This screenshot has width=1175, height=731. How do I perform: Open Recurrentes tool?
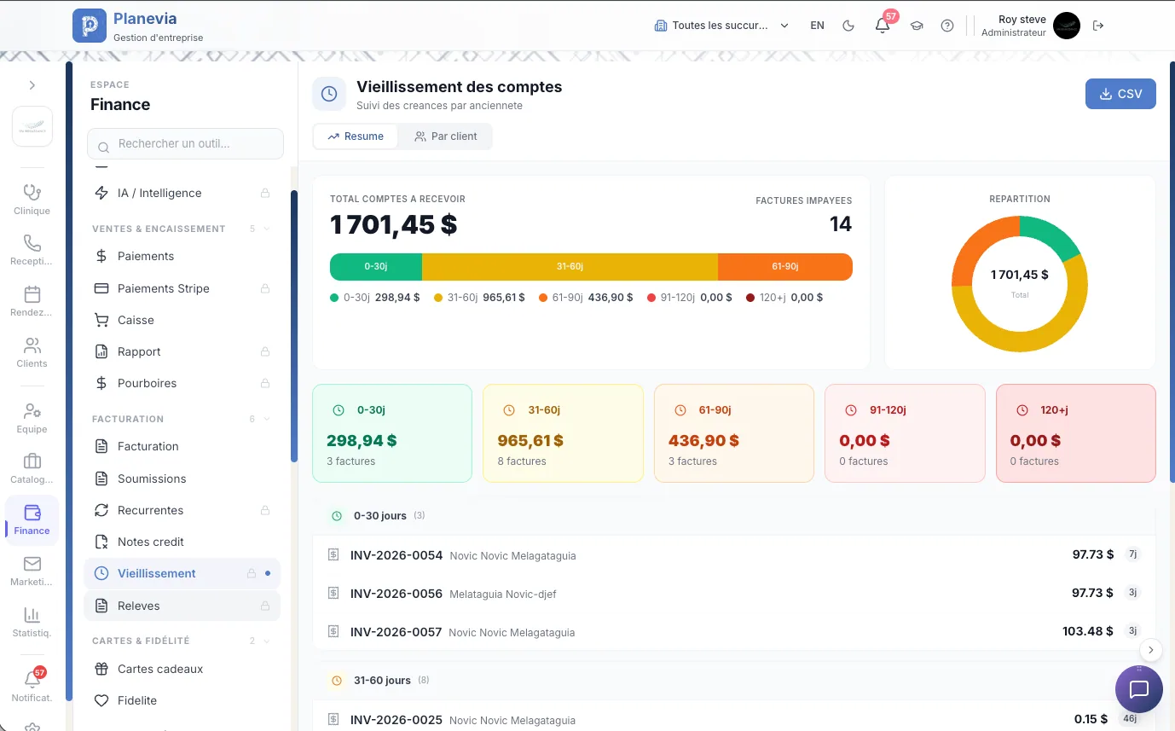(182, 510)
